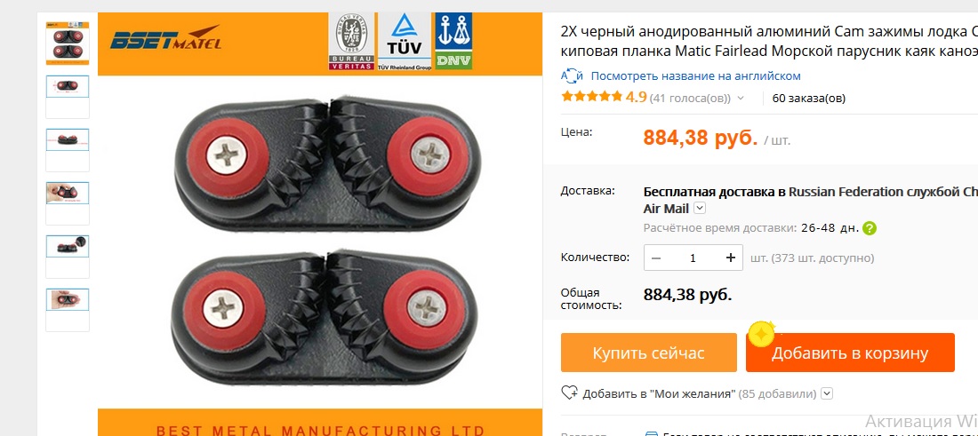This screenshot has height=436, width=978.
Task: Click the 'Посмотреть название на английском' link
Action: pos(695,76)
